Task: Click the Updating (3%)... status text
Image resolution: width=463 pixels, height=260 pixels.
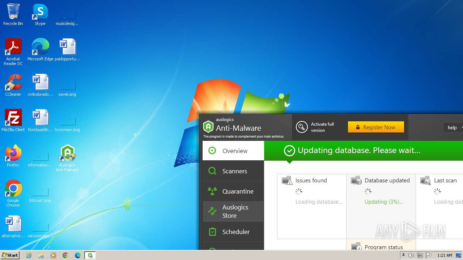Action: pyautogui.click(x=384, y=202)
